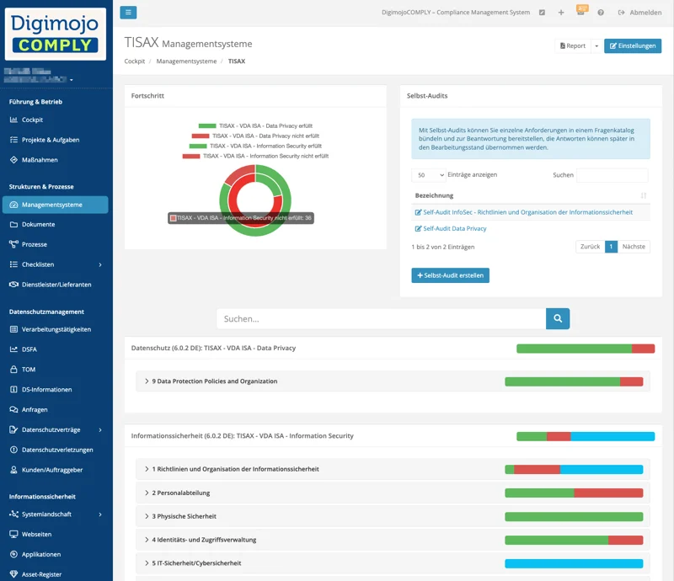The width and height of the screenshot is (674, 581).
Task: Click the Zurück pagination button
Action: pyautogui.click(x=590, y=247)
